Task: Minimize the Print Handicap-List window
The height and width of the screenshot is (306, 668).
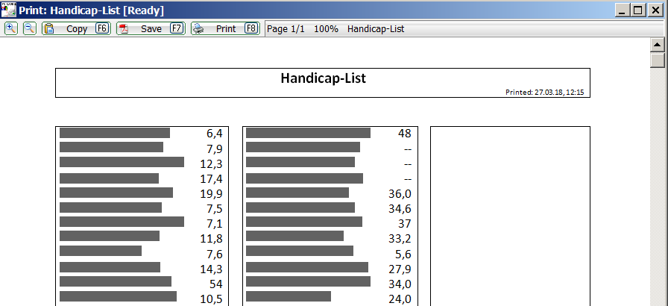Action: point(622,10)
